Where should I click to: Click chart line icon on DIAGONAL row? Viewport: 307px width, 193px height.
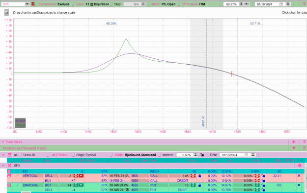point(17,185)
